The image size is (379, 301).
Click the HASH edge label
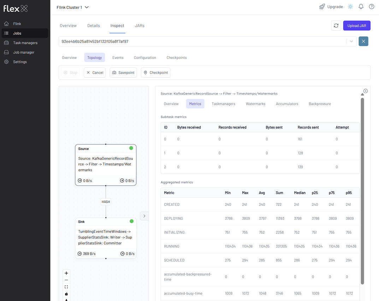pos(106,202)
